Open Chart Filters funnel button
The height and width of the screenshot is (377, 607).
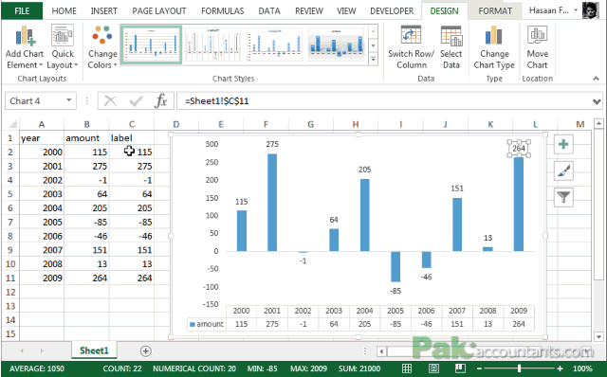tap(563, 198)
